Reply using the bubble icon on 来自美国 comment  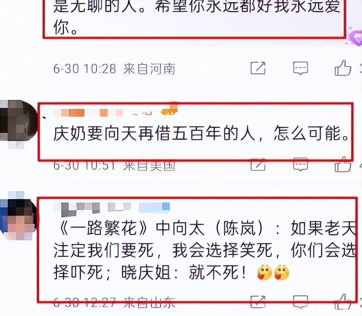point(300,164)
